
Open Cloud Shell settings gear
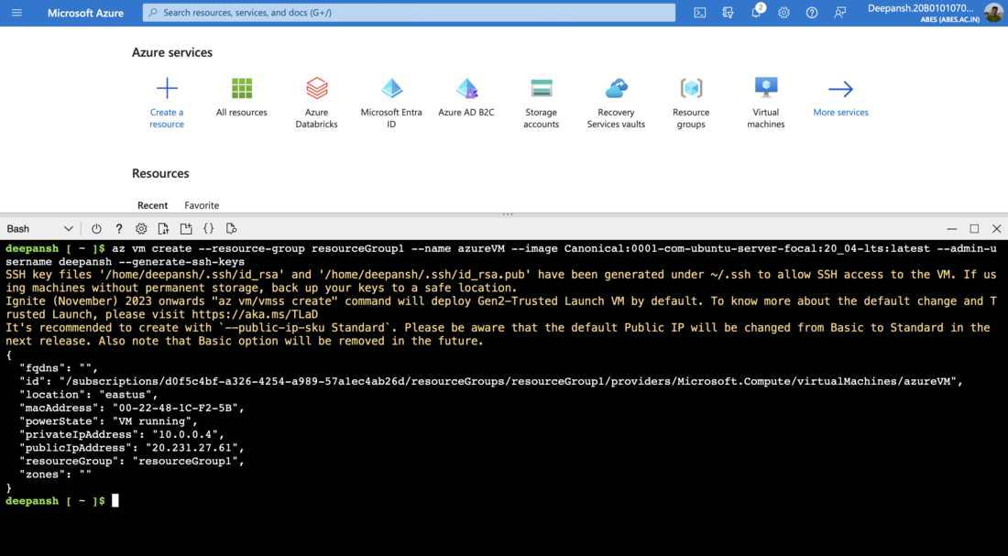click(x=141, y=229)
